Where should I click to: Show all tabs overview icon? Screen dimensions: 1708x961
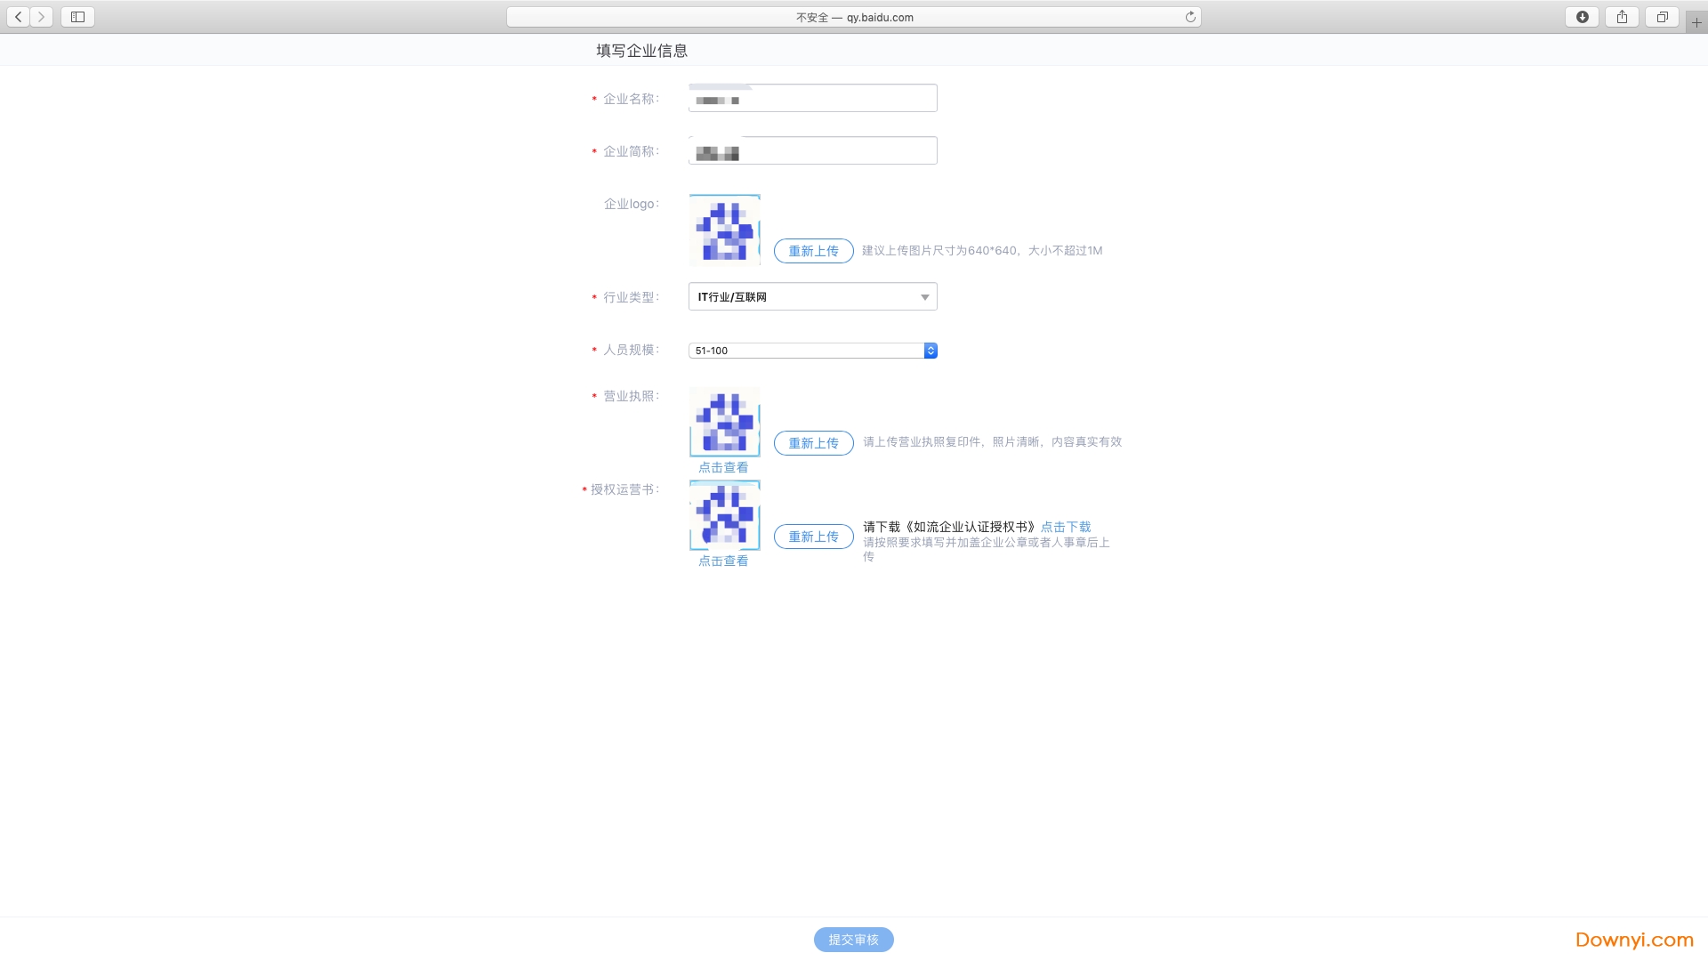tap(1661, 17)
